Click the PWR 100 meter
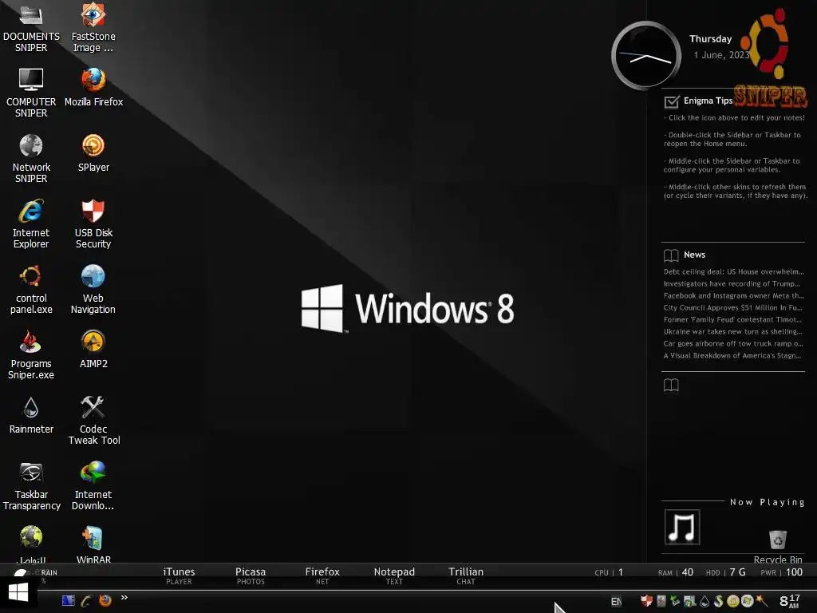 (x=782, y=572)
